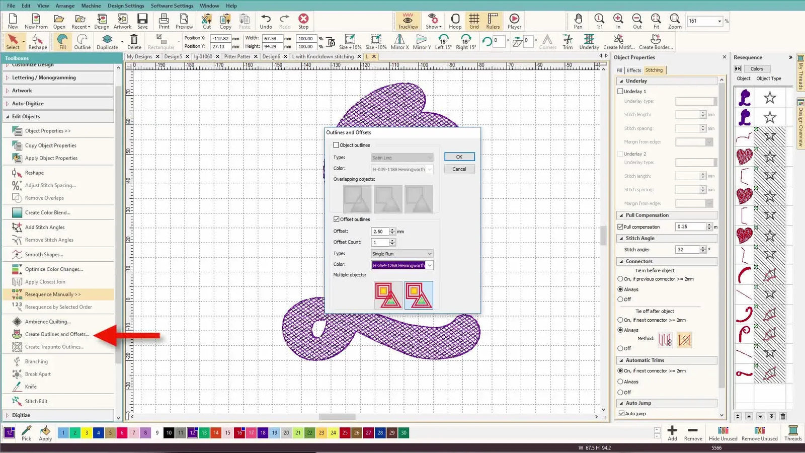Select thread color swatch 5 in the palette
This screenshot has height=453, width=805.
click(109, 433)
